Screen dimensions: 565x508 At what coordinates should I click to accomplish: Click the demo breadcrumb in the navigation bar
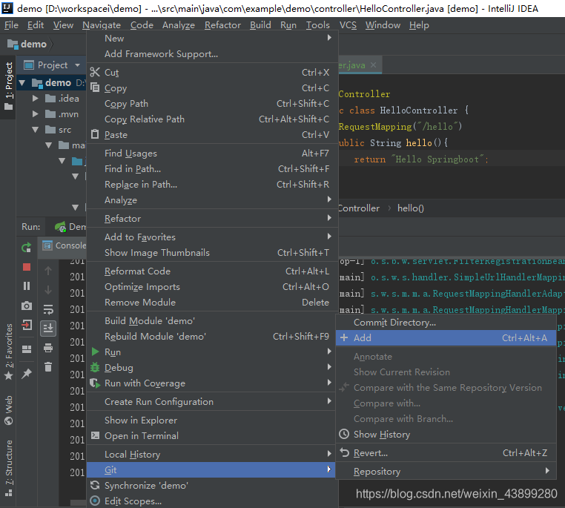point(27,44)
